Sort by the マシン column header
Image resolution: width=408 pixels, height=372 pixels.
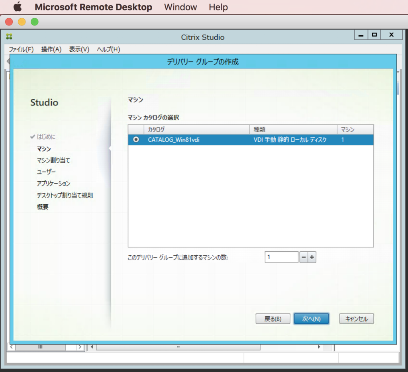coord(355,129)
